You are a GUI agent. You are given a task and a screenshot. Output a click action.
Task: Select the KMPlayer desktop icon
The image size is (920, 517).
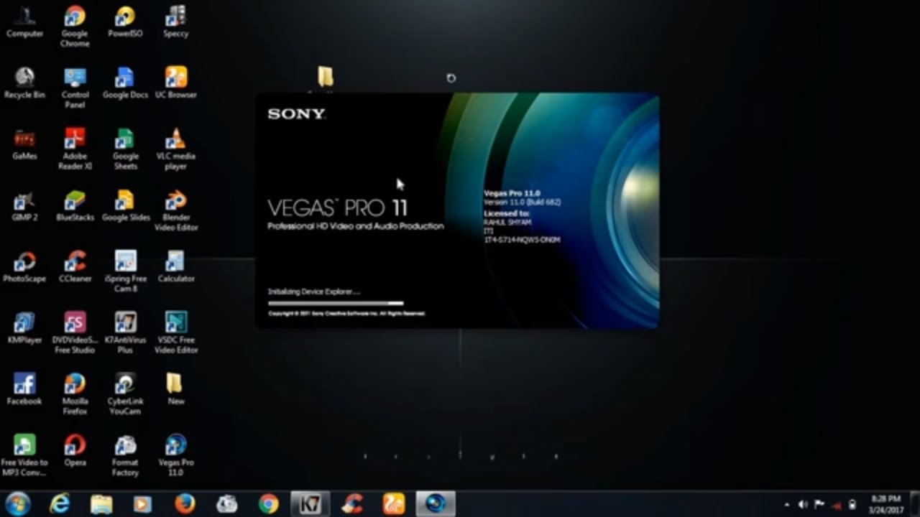pyautogui.click(x=24, y=327)
